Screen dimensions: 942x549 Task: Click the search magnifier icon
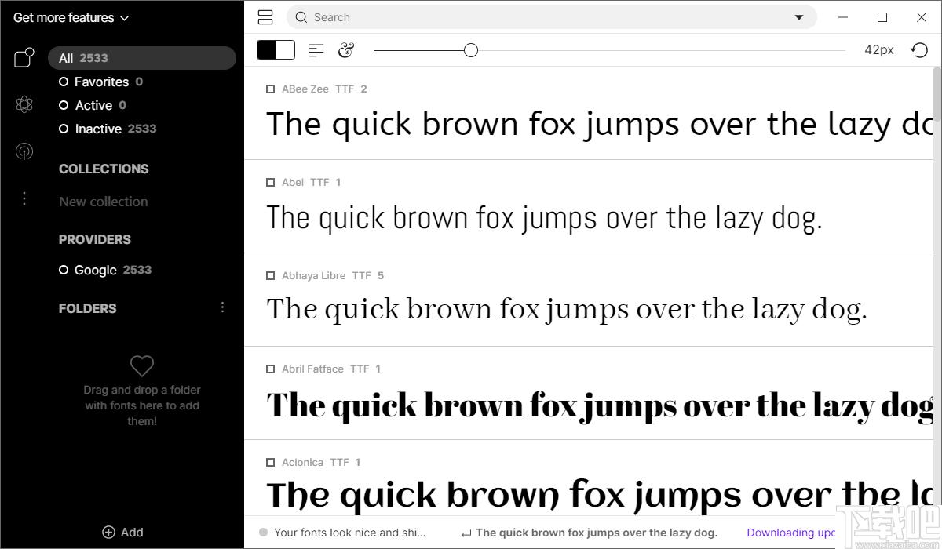tap(301, 17)
